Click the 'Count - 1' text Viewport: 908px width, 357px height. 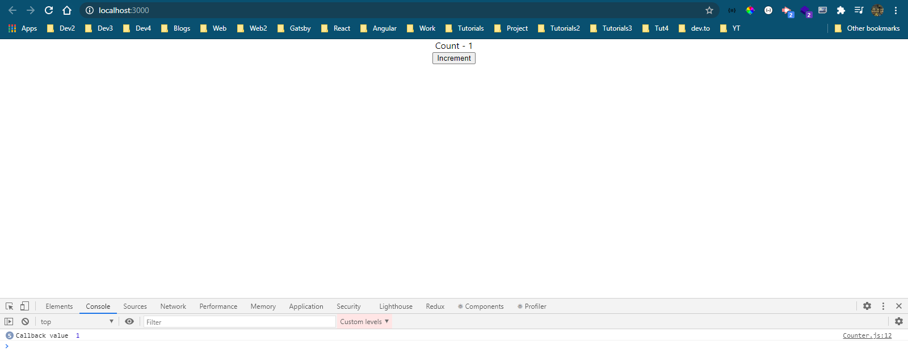pos(454,46)
